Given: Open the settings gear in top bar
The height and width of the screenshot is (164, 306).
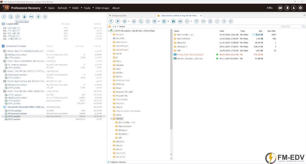Looking at the screenshot, I should (300, 8).
